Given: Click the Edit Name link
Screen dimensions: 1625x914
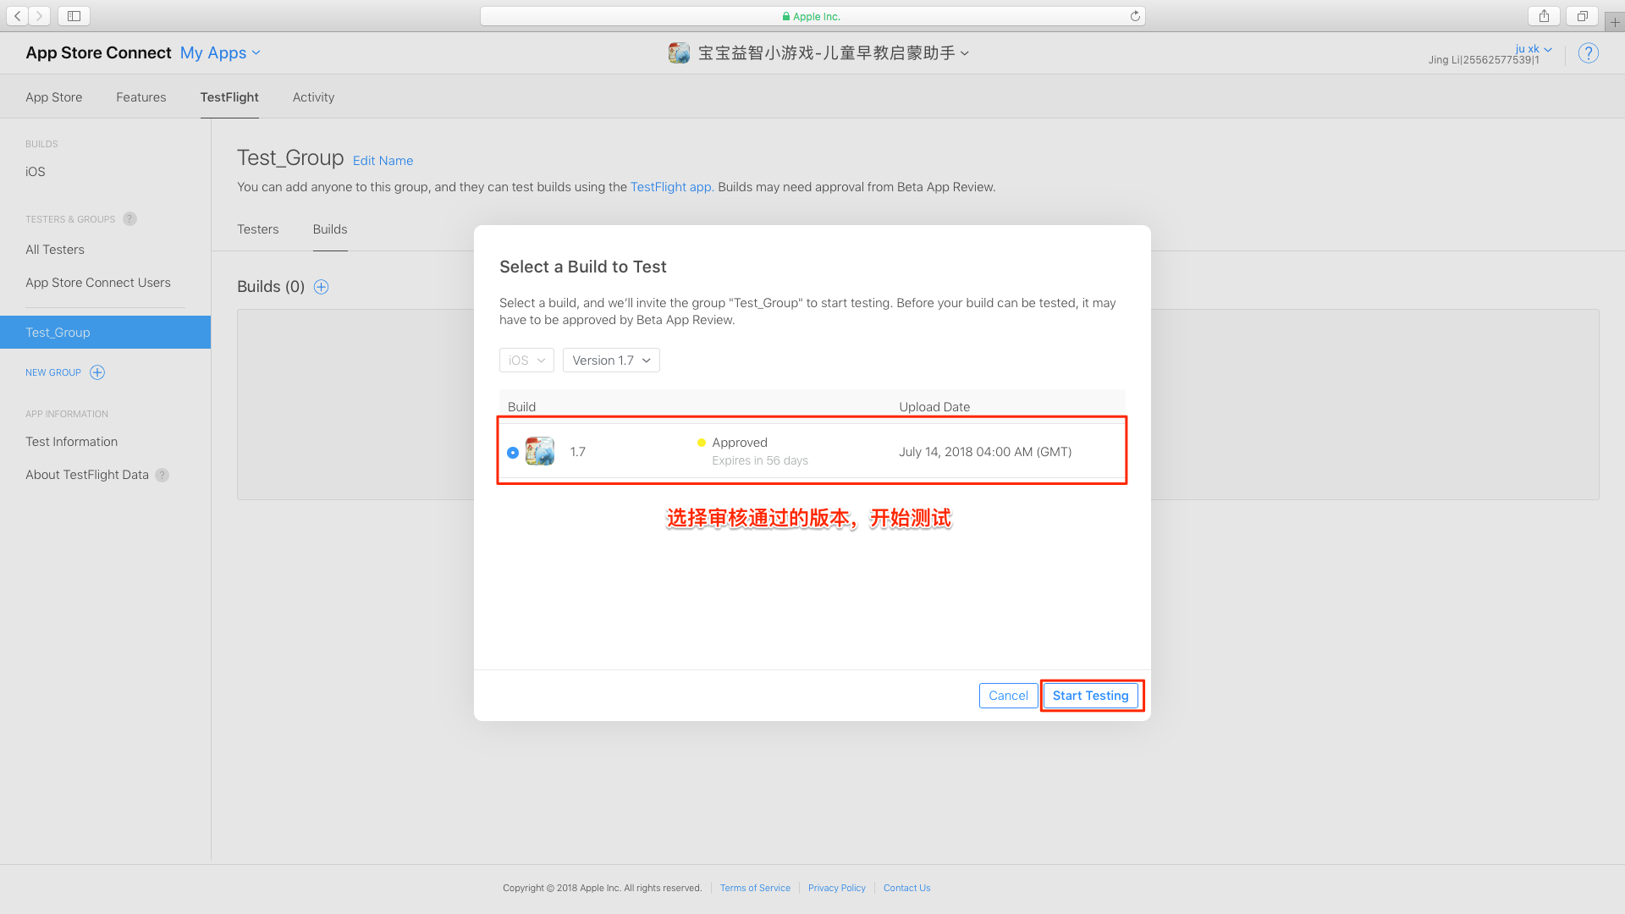Looking at the screenshot, I should pyautogui.click(x=383, y=161).
